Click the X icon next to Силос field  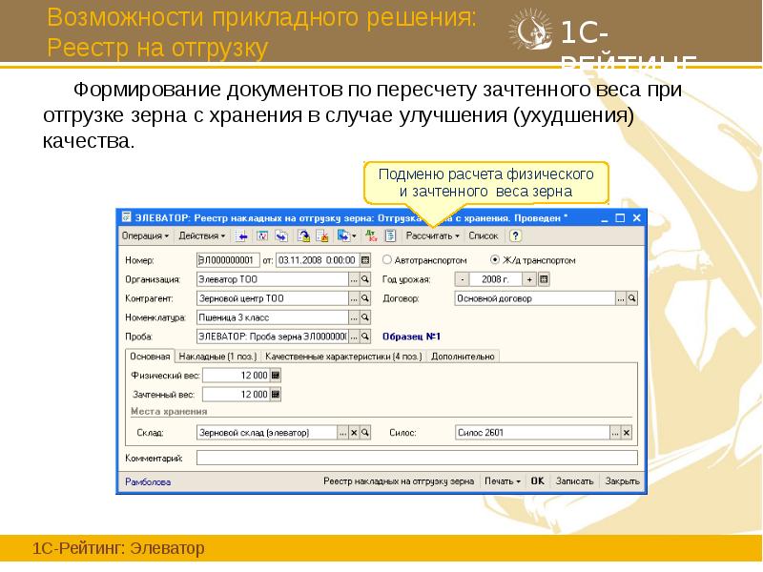[626, 431]
